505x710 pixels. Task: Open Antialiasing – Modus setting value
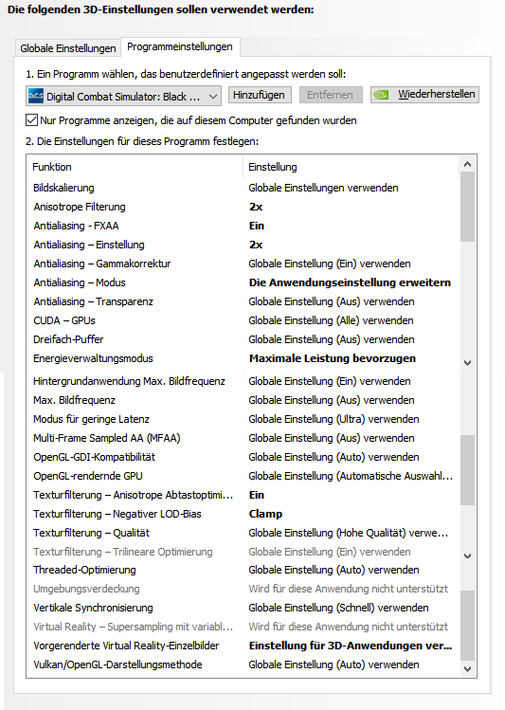click(350, 282)
